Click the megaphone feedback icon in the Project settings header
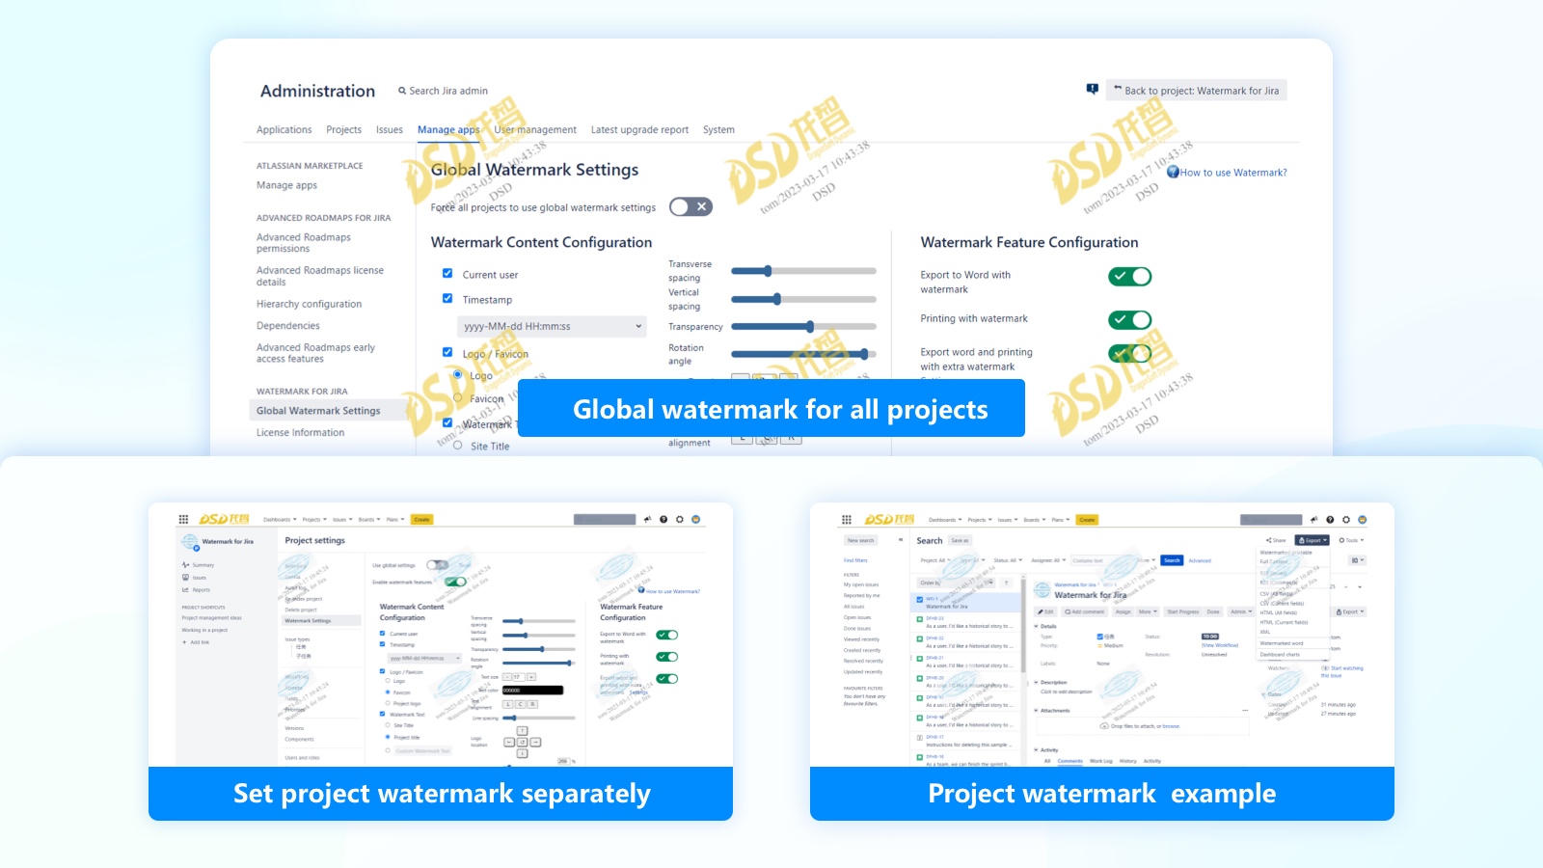 coord(648,519)
